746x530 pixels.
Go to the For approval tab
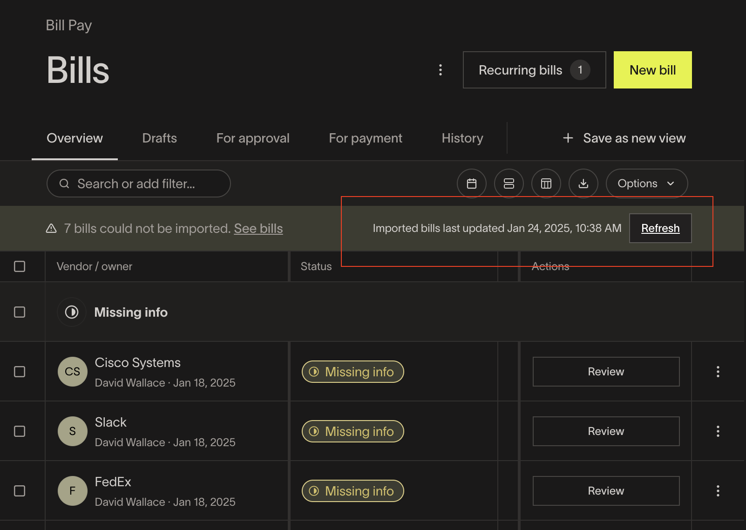[253, 138]
